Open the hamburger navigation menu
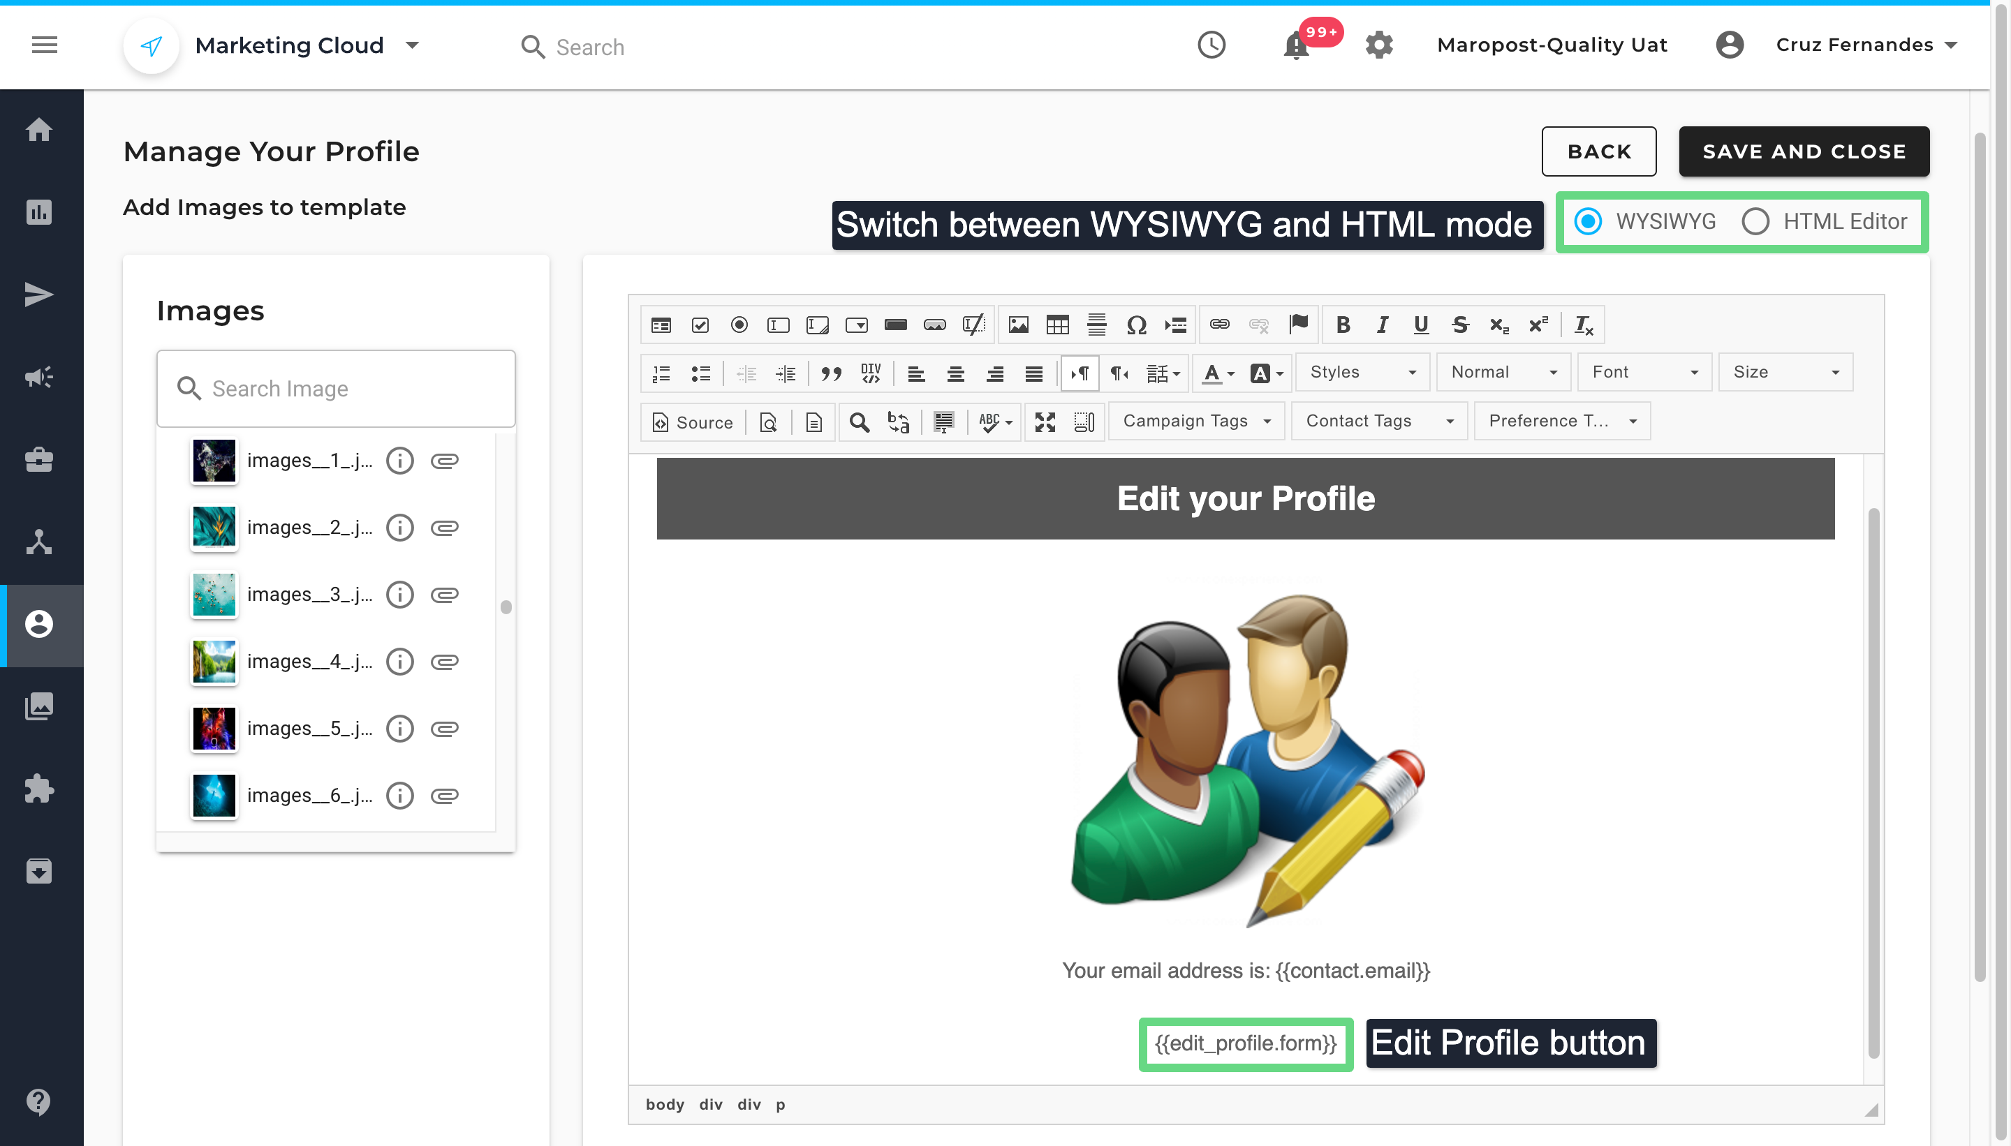2011x1146 pixels. [45, 45]
